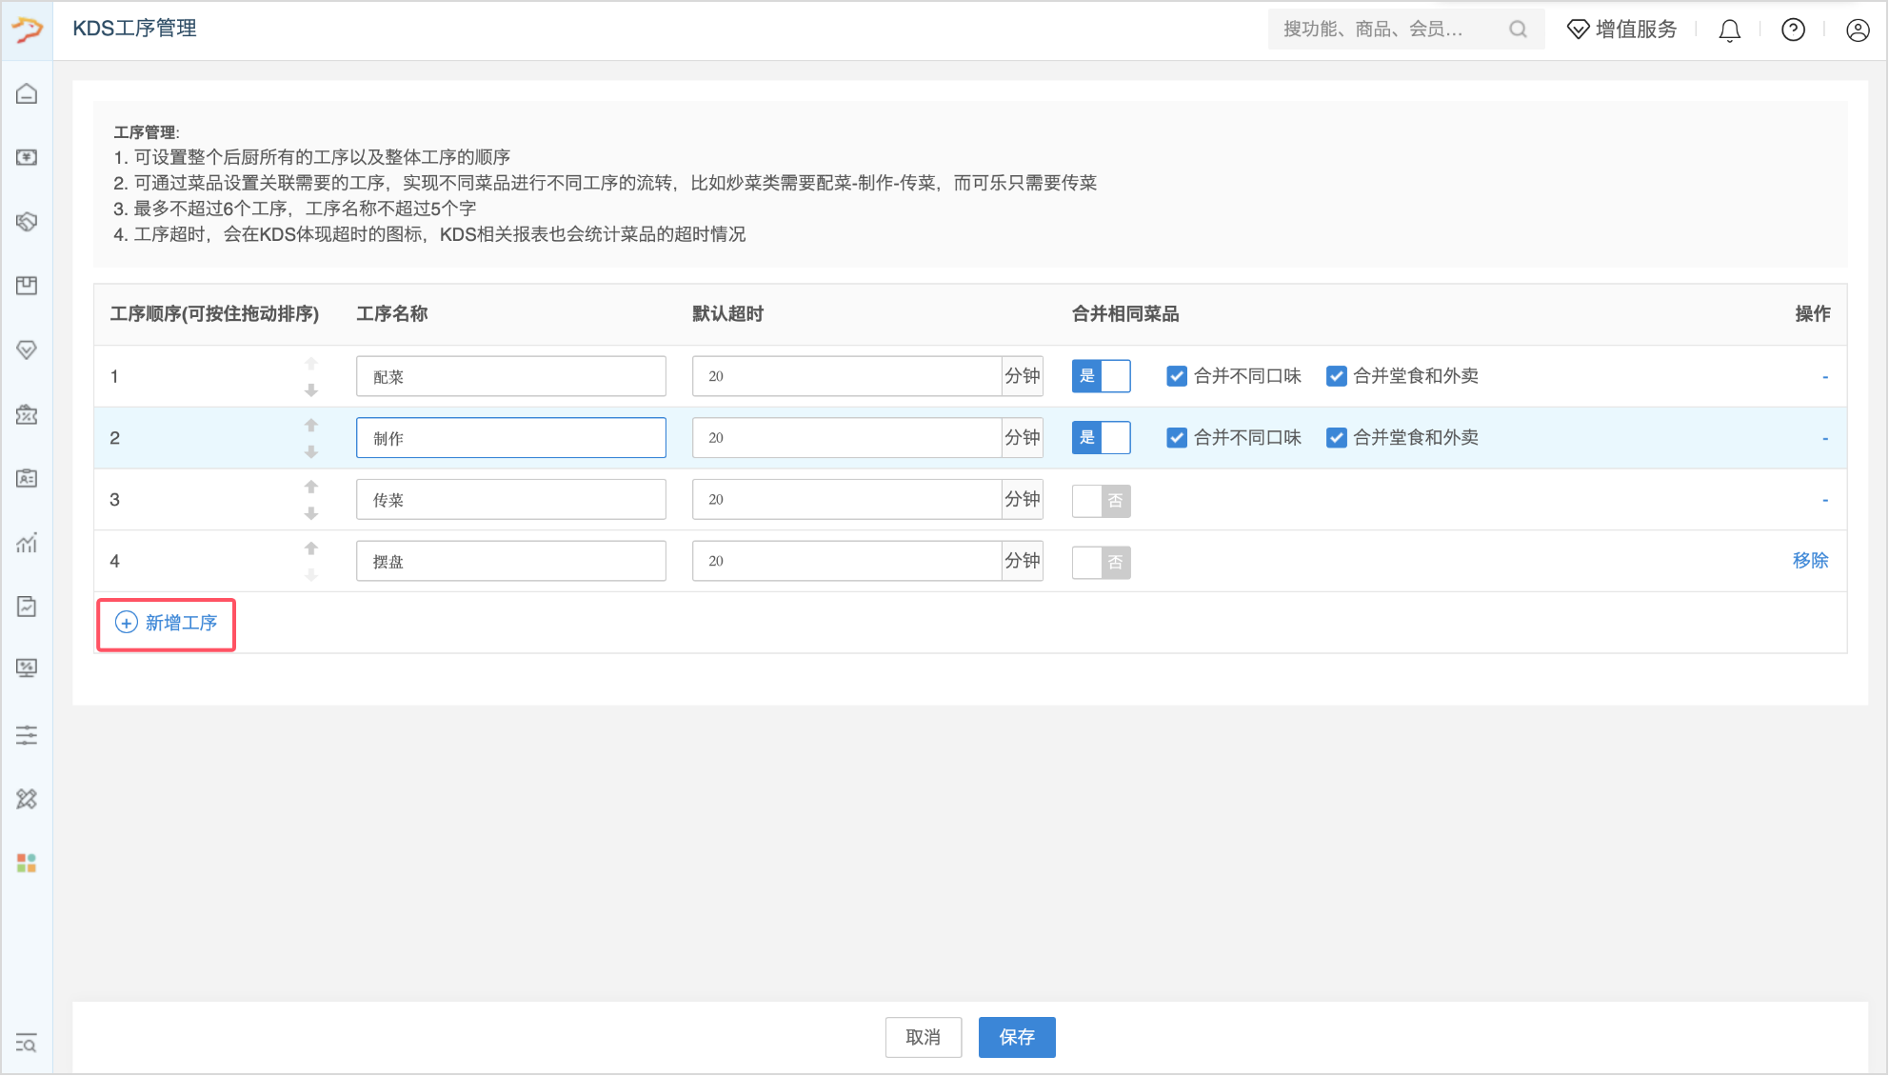The width and height of the screenshot is (1889, 1076).
Task: Save changes with the 保存 button
Action: coord(1017,1037)
